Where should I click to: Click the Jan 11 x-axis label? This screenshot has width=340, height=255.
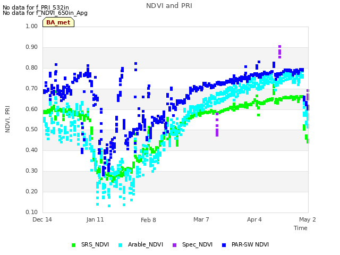[95, 219]
